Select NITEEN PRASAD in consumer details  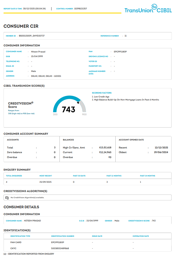coord(32,221)
